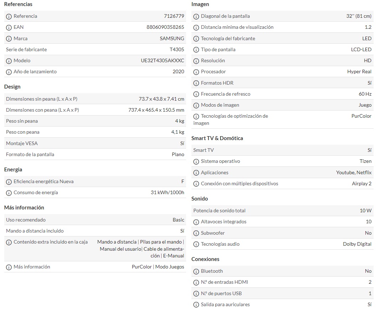The height and width of the screenshot is (309, 380).
Task: Click info icon next to N.º de entradas HDMI
Action: coord(196,283)
